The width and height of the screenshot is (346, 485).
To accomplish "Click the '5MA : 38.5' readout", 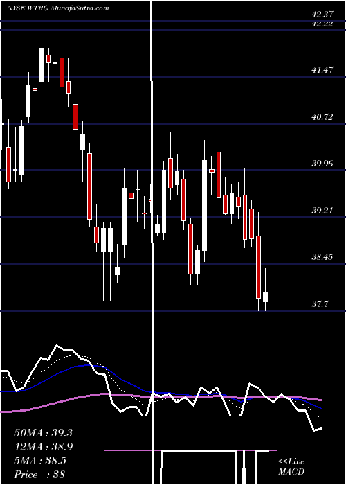I will [x=40, y=461].
